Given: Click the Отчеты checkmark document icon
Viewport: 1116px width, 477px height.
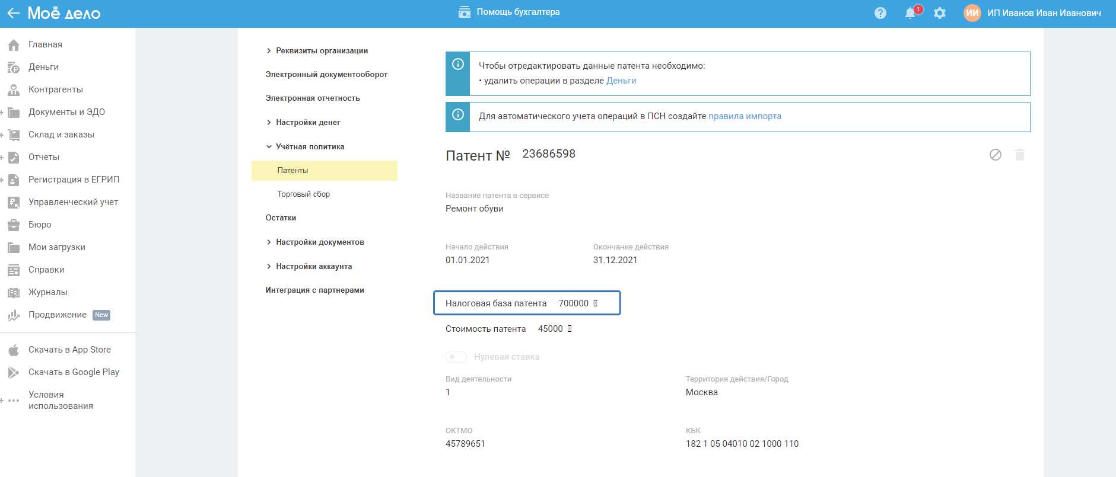Looking at the screenshot, I should 14,158.
